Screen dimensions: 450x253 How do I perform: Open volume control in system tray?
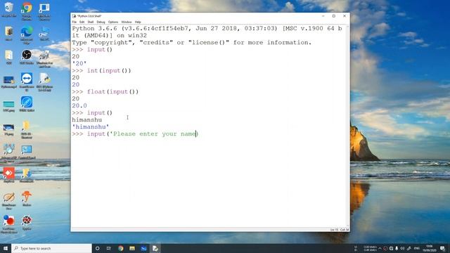coord(403,248)
